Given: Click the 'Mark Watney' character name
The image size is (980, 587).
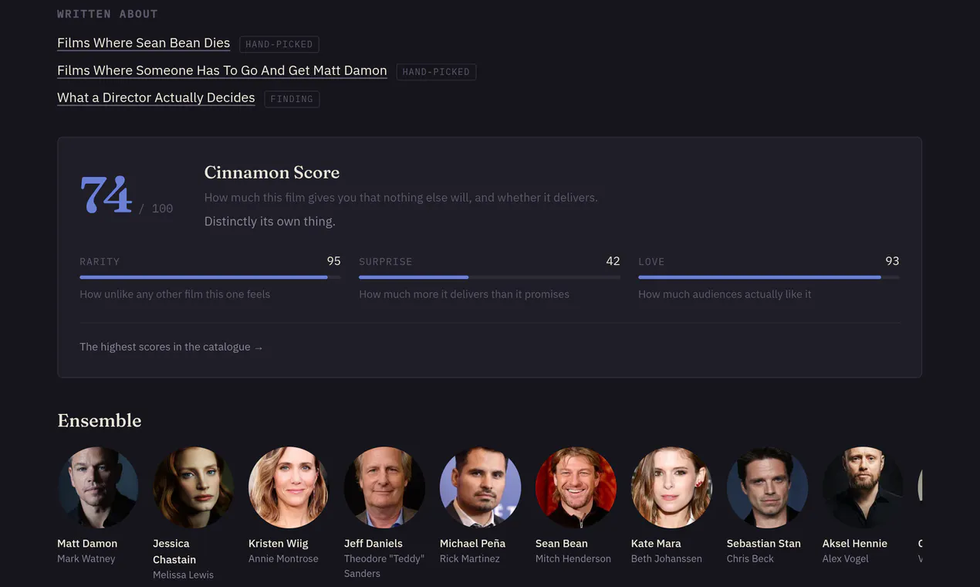Looking at the screenshot, I should [86, 558].
